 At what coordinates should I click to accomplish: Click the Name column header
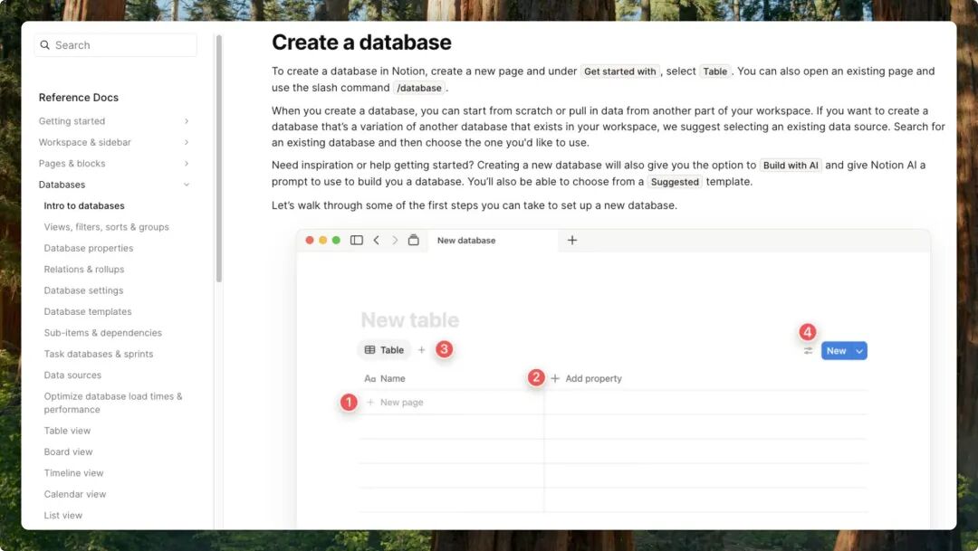pyautogui.click(x=385, y=378)
